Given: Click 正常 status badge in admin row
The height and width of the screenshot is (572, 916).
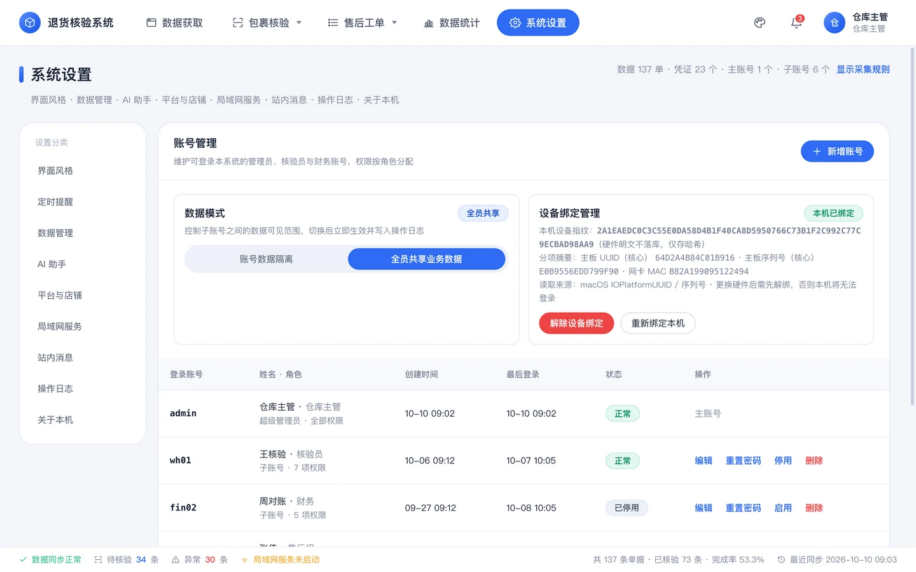Looking at the screenshot, I should [x=623, y=414].
